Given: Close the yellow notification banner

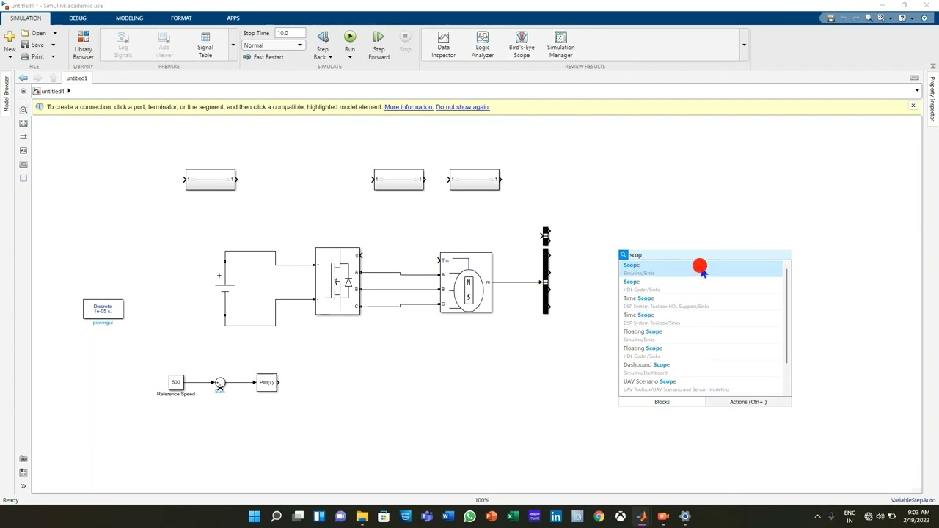Looking at the screenshot, I should 913,106.
